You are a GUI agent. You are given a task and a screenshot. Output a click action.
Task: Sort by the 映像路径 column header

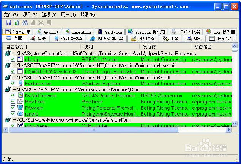click(x=211, y=46)
